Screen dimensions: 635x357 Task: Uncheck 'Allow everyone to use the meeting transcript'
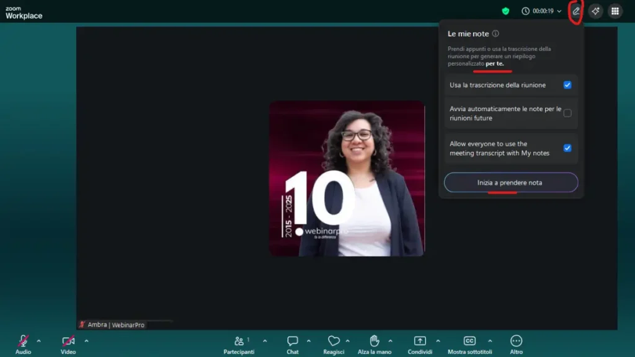coord(567,148)
